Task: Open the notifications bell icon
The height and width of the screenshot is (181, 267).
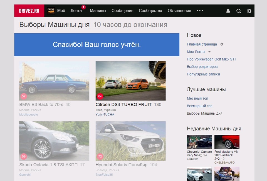Action: pyautogui.click(x=228, y=11)
